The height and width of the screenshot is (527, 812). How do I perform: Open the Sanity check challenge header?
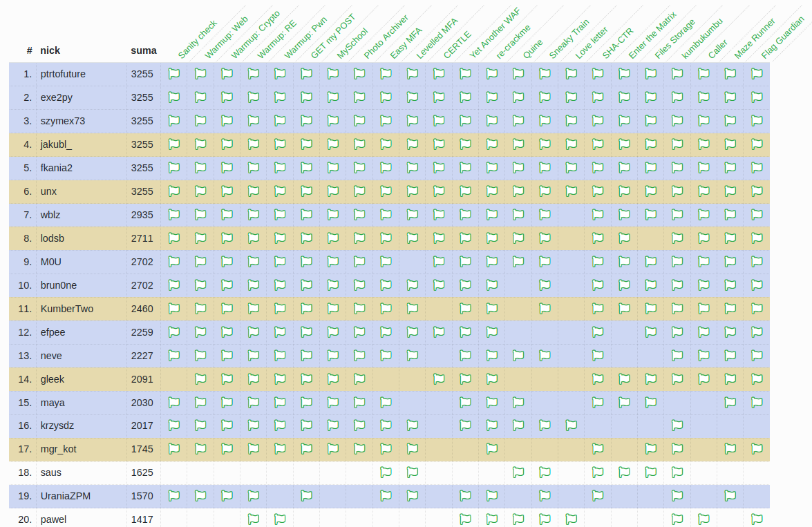(198, 40)
